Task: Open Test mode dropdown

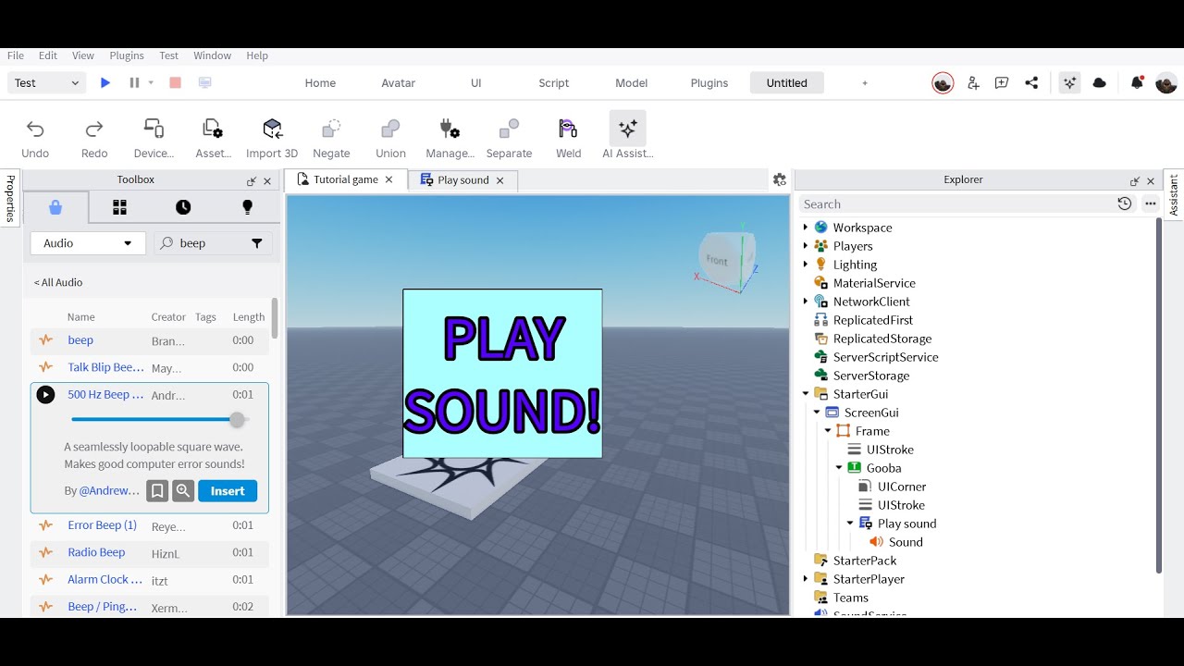Action: (x=47, y=82)
